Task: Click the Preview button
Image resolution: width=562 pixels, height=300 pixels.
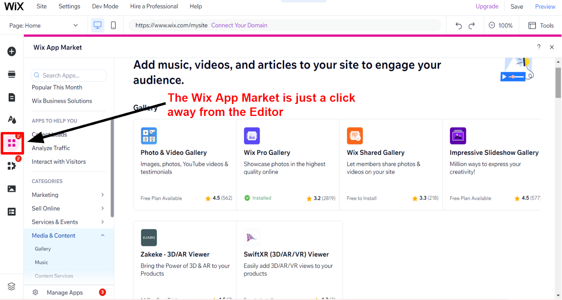Action: pos(545,7)
